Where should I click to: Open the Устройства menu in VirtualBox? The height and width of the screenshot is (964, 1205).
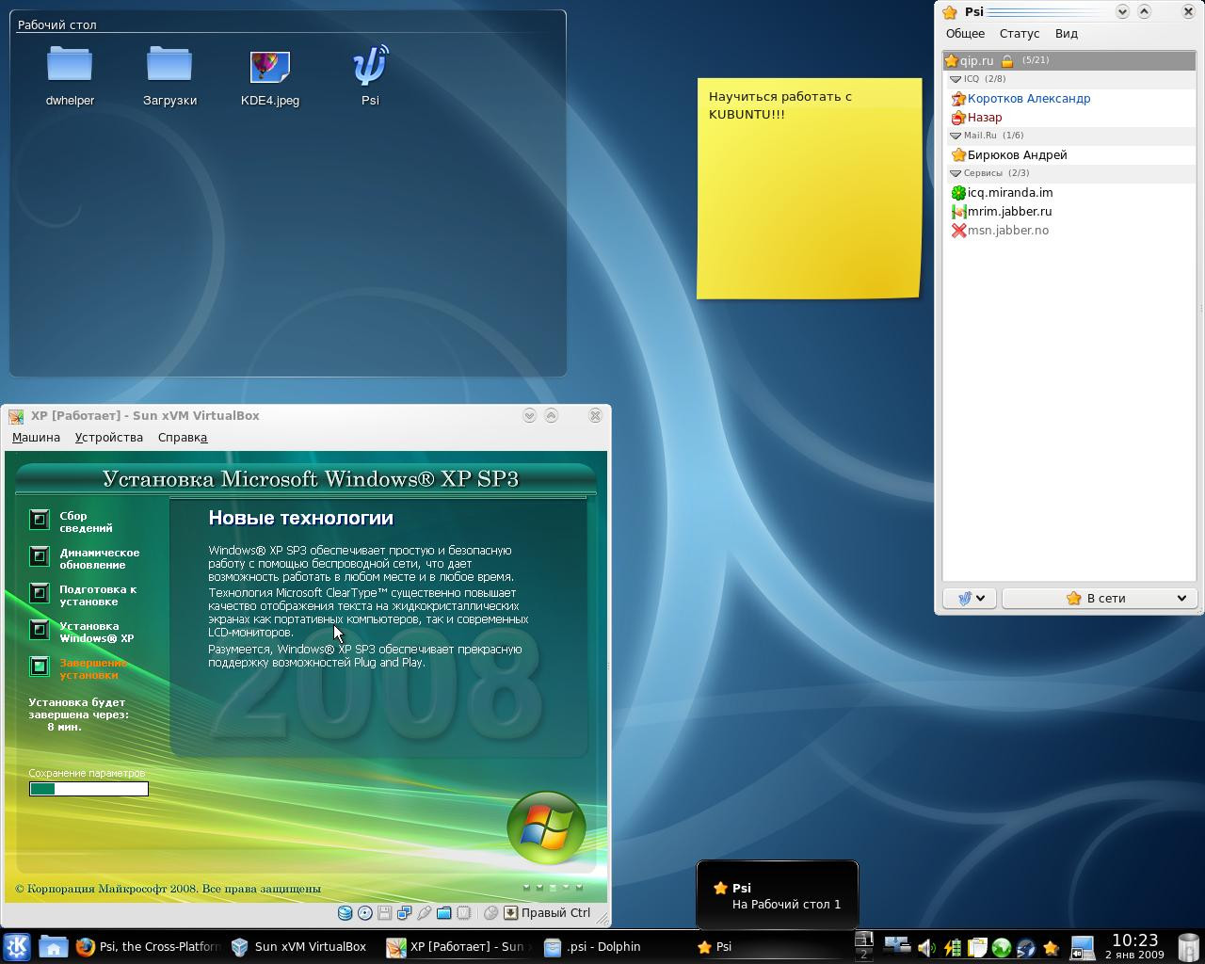109,438
